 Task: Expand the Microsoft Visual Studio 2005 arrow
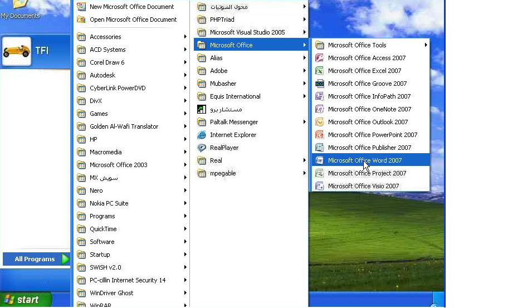(304, 32)
